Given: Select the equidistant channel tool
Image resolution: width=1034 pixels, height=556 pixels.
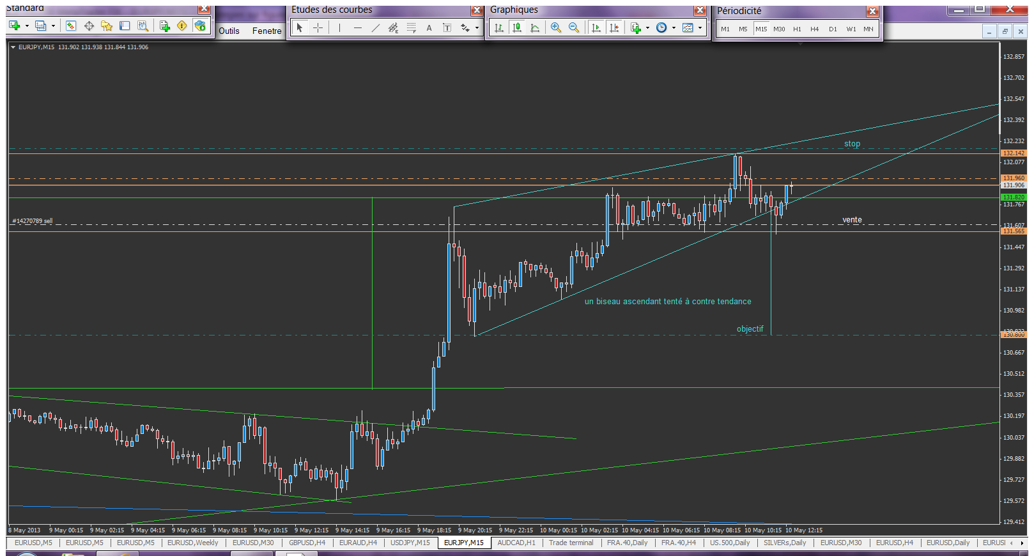Looking at the screenshot, I should [393, 27].
